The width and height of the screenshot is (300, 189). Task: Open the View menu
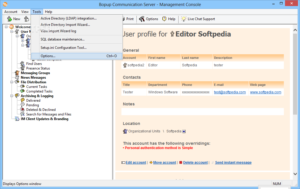[25, 11]
